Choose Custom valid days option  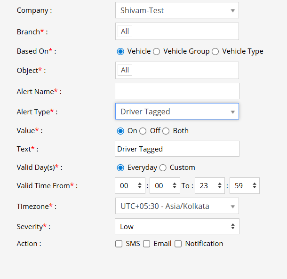(163, 167)
